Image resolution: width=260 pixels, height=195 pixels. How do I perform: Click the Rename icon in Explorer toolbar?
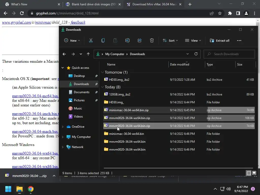click(127, 40)
